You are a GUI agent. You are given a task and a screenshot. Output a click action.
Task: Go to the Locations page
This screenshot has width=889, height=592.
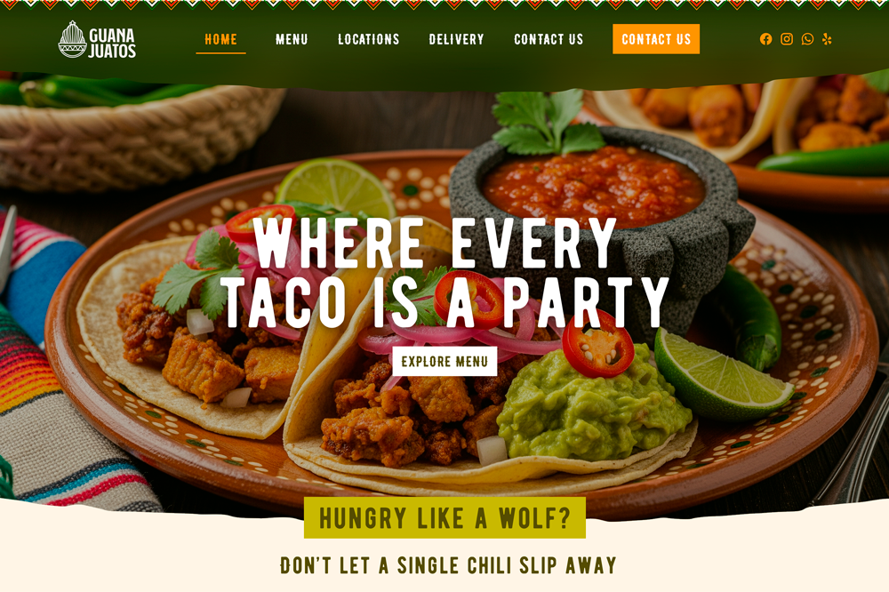(369, 40)
